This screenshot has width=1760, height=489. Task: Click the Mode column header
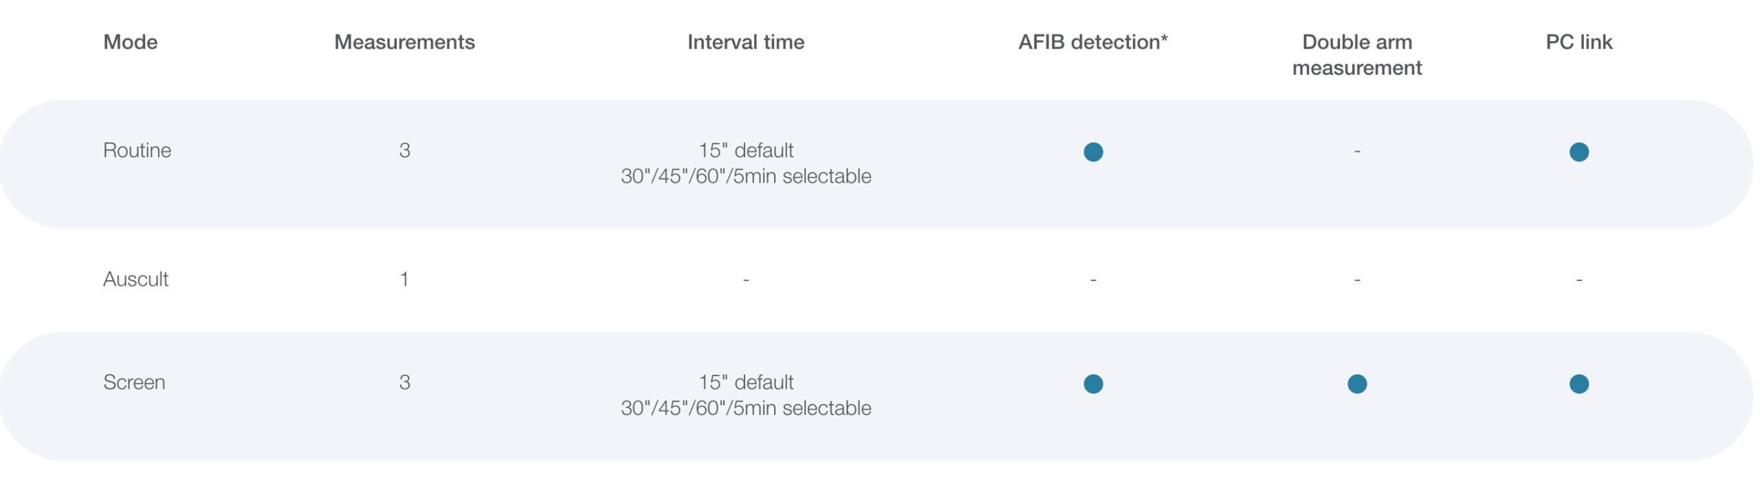tap(131, 42)
